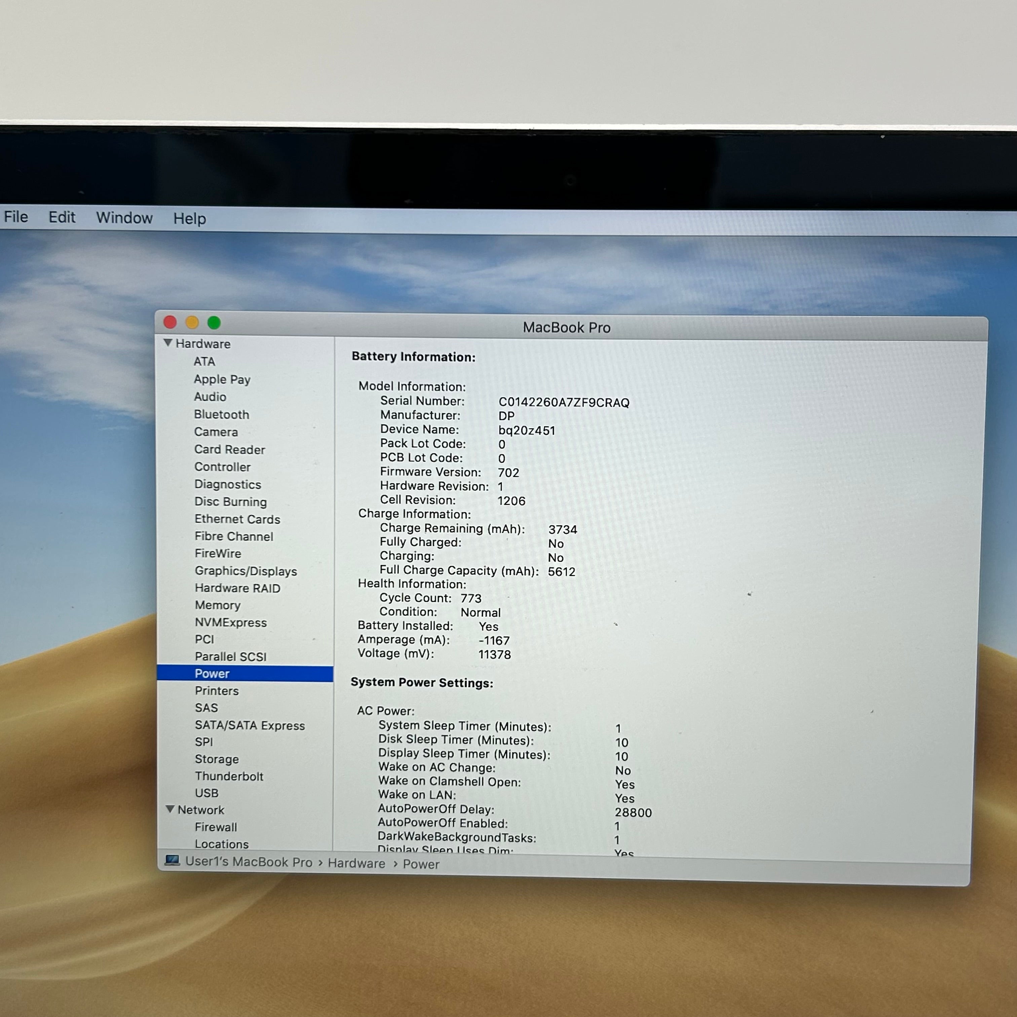The width and height of the screenshot is (1017, 1017).
Task: Close the MacBook Pro window with red button
Action: [x=170, y=322]
